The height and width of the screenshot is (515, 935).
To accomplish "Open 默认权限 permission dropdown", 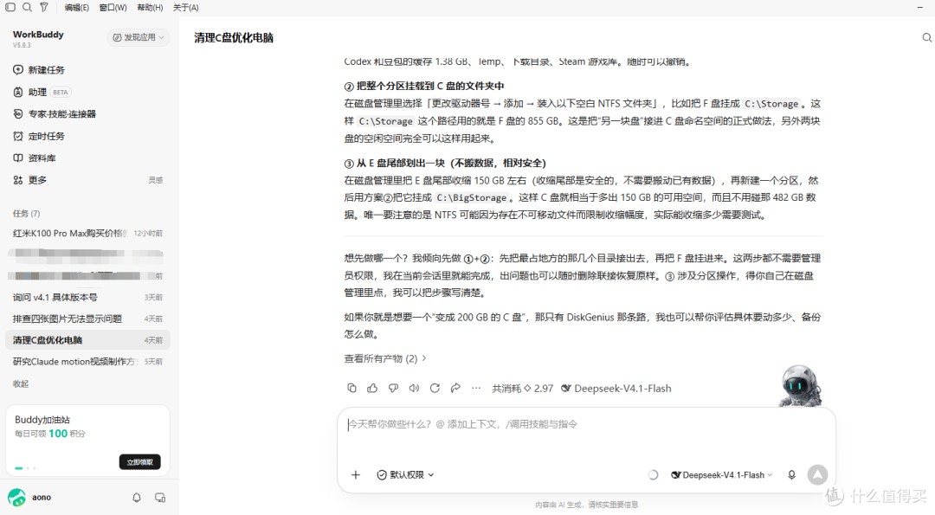I will point(405,474).
